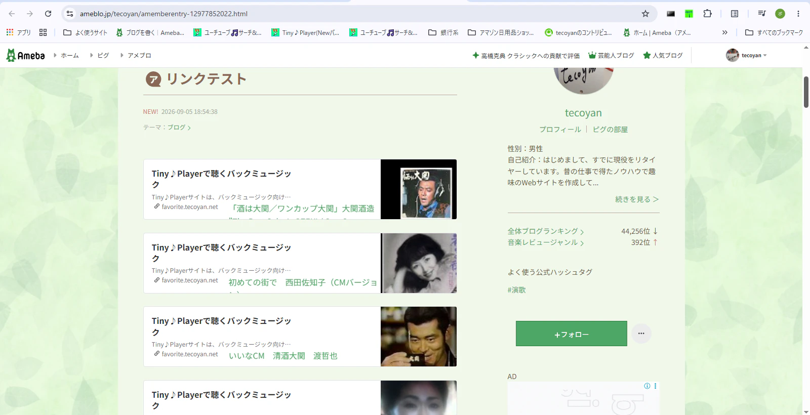Open the ブログ theme link
Viewport: 810px width, 415px height.
179,128
